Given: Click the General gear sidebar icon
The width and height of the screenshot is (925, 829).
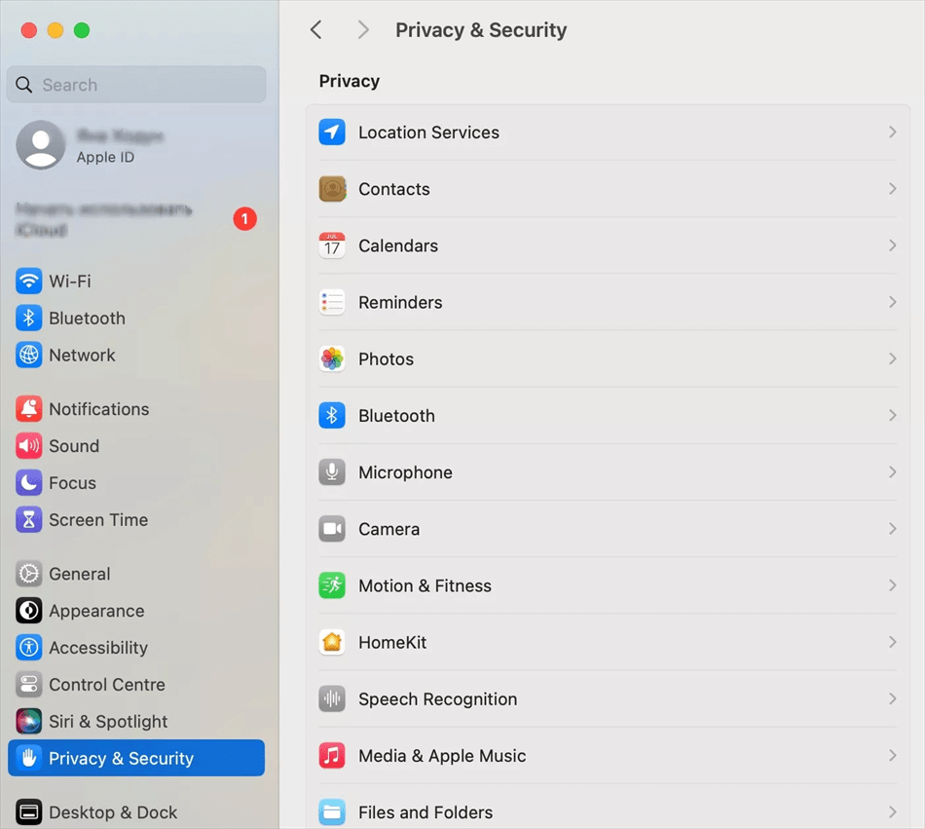Looking at the screenshot, I should [x=29, y=574].
